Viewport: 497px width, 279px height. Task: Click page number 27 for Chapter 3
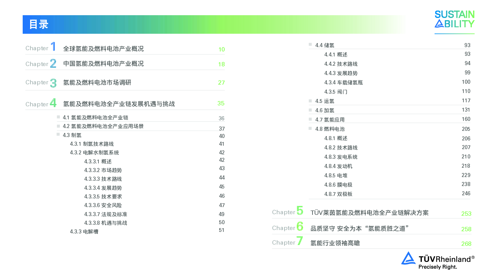point(221,82)
